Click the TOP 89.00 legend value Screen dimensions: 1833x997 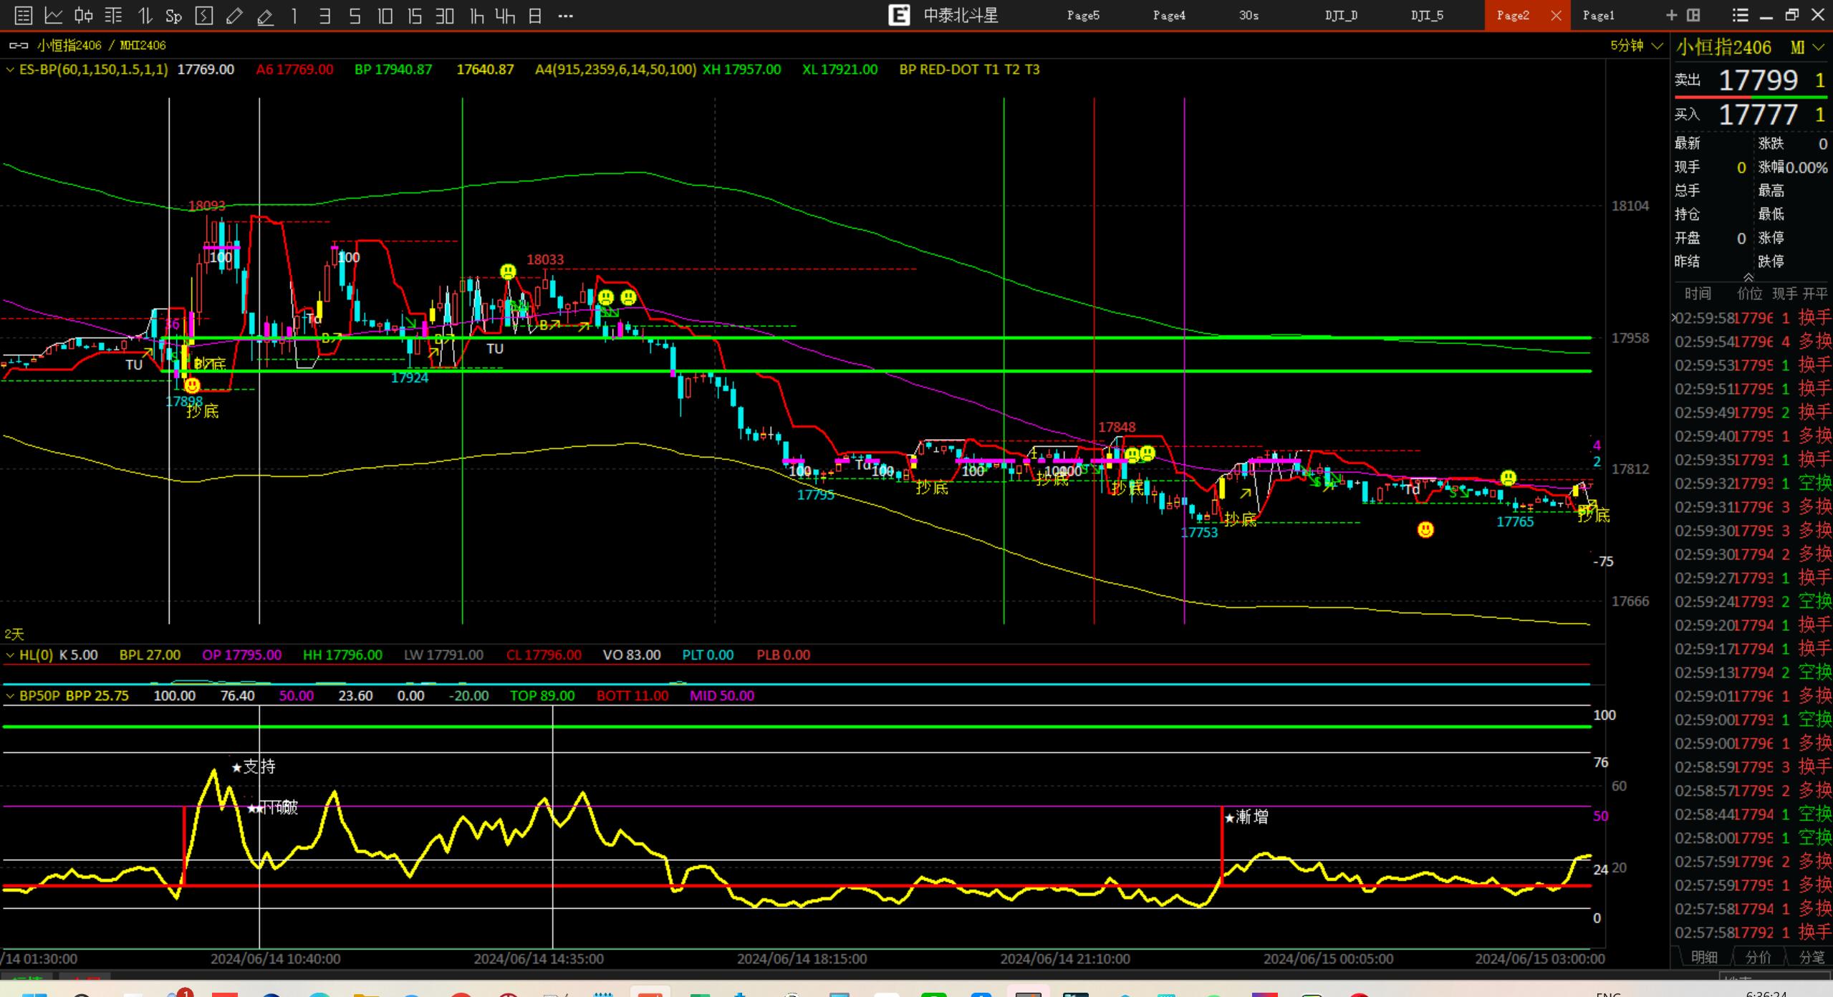(542, 695)
